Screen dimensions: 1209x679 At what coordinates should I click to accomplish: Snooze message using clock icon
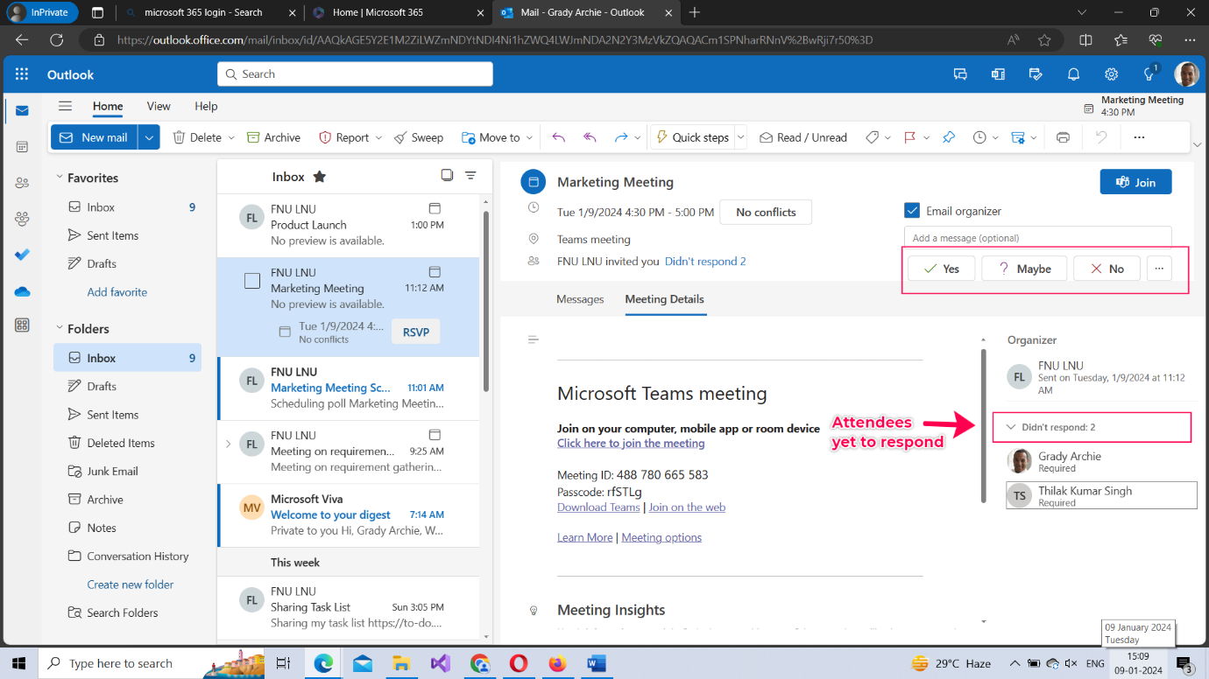point(979,137)
